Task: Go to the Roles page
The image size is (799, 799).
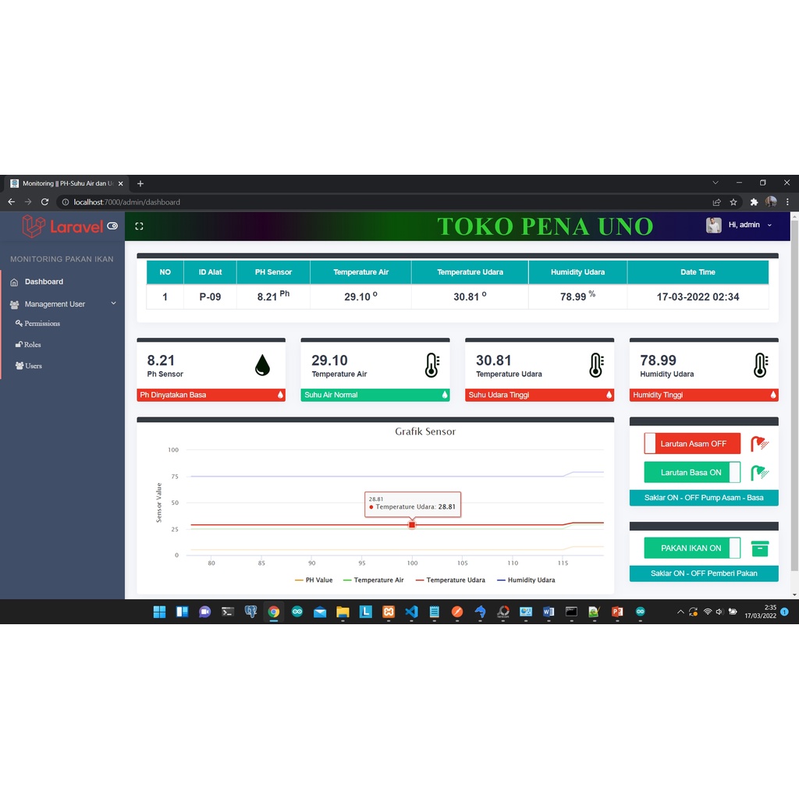Action: click(x=32, y=344)
